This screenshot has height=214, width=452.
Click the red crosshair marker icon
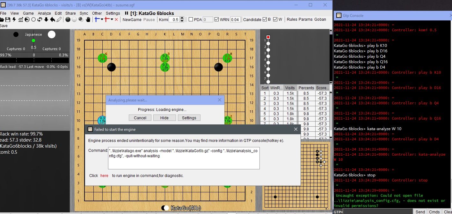click(x=107, y=20)
